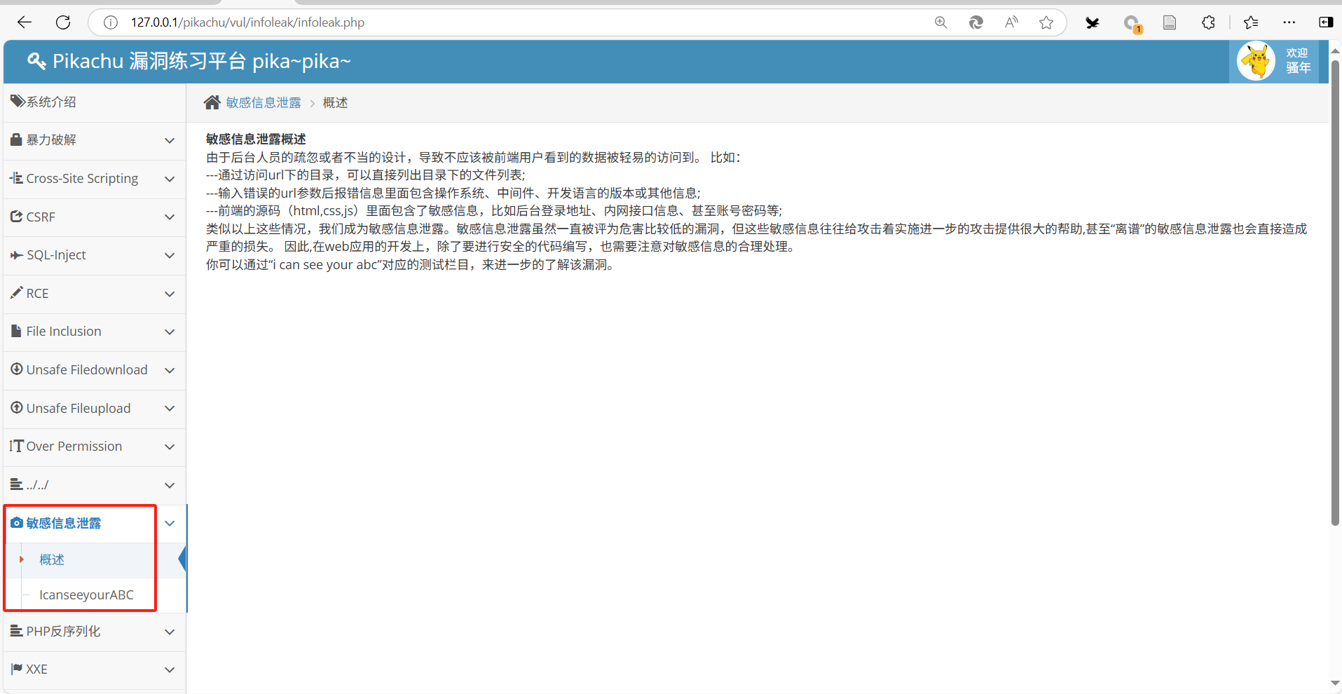
Task: Click the read aloud icon
Action: (x=1011, y=22)
